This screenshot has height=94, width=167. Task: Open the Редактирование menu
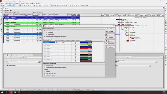click(x=9, y=3)
